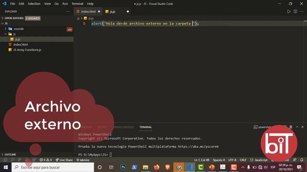
Task: Open PowerShell from the taskbar
Action: coord(134,167)
